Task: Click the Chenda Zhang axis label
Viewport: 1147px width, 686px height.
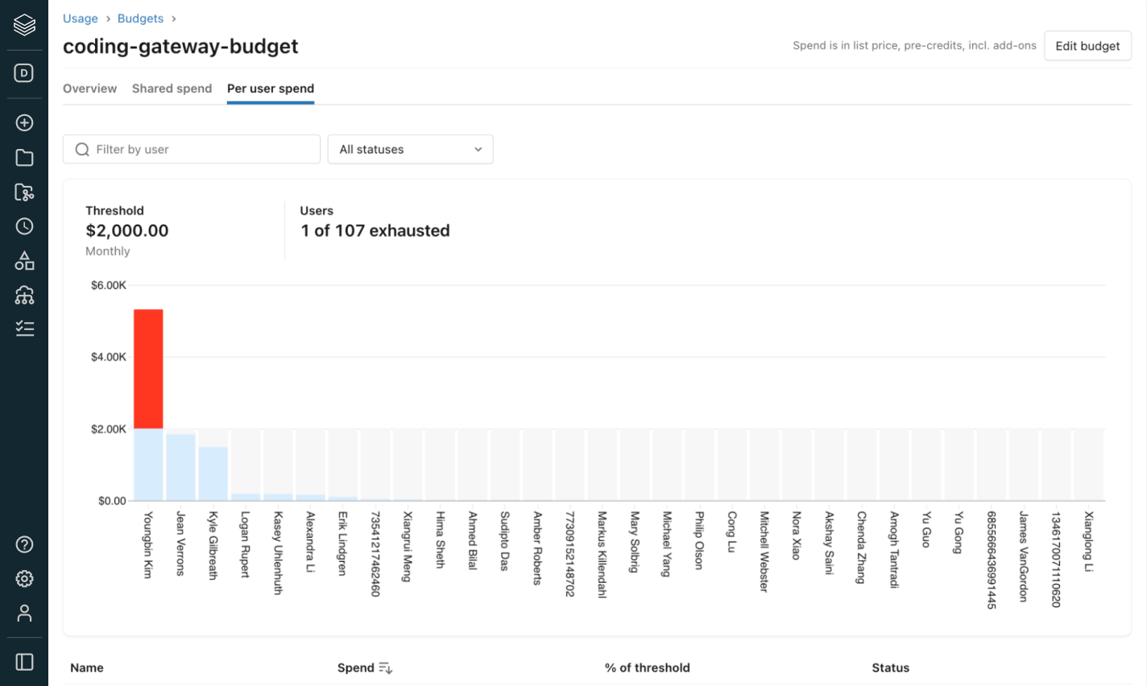Action: (861, 548)
